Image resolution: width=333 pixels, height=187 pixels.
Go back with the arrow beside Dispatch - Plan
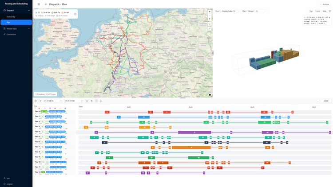[x=46, y=4]
